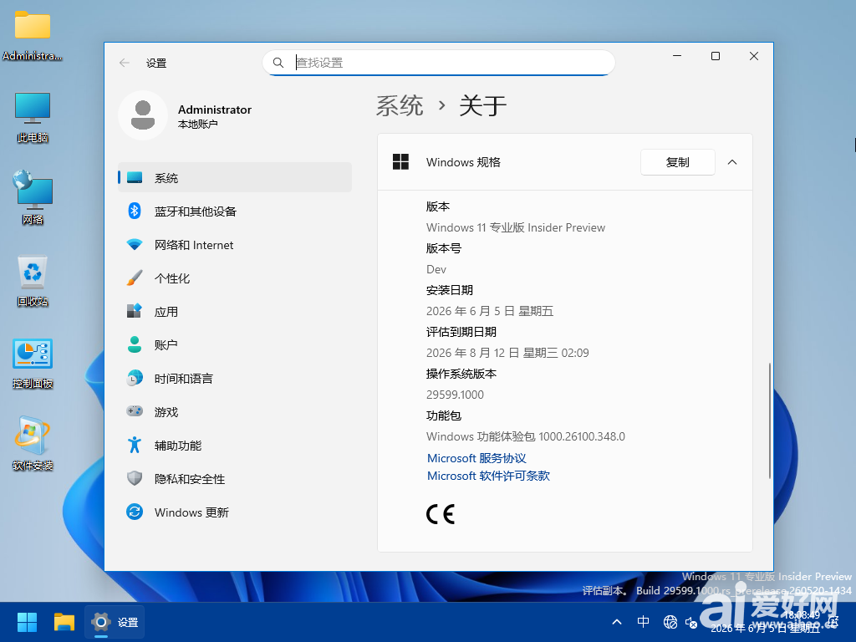Maximize the Settings window

pyautogui.click(x=716, y=56)
